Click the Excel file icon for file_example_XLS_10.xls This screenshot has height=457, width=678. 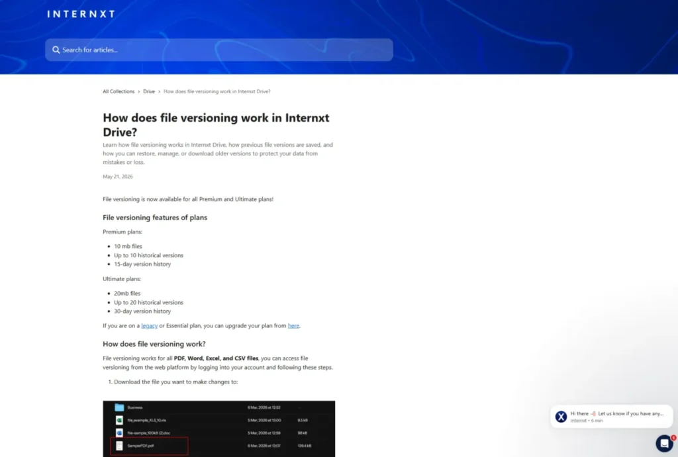[119, 420]
